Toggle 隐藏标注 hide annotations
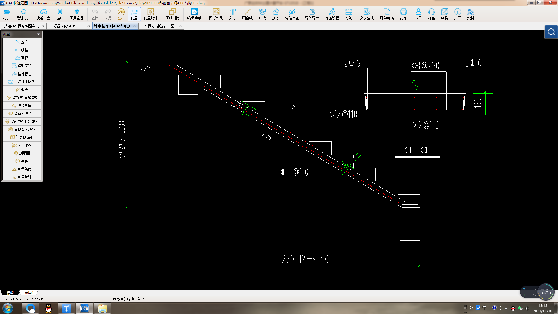 click(292, 14)
